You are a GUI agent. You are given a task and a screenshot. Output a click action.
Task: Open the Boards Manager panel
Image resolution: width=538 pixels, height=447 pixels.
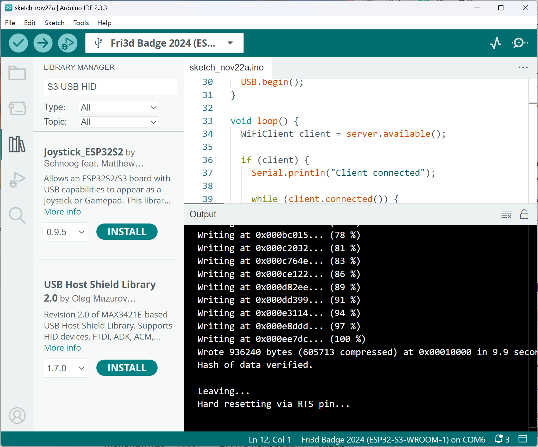pos(17,108)
